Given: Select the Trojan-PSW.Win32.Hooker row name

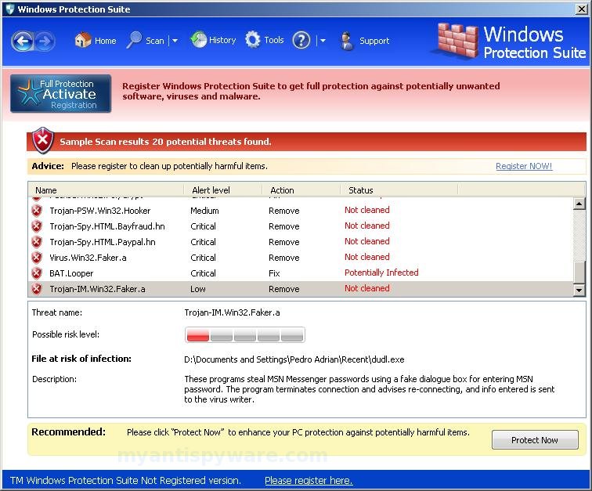Looking at the screenshot, I should pyautogui.click(x=100, y=211).
